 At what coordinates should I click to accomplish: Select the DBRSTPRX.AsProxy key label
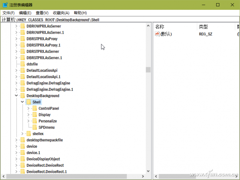click(42, 39)
